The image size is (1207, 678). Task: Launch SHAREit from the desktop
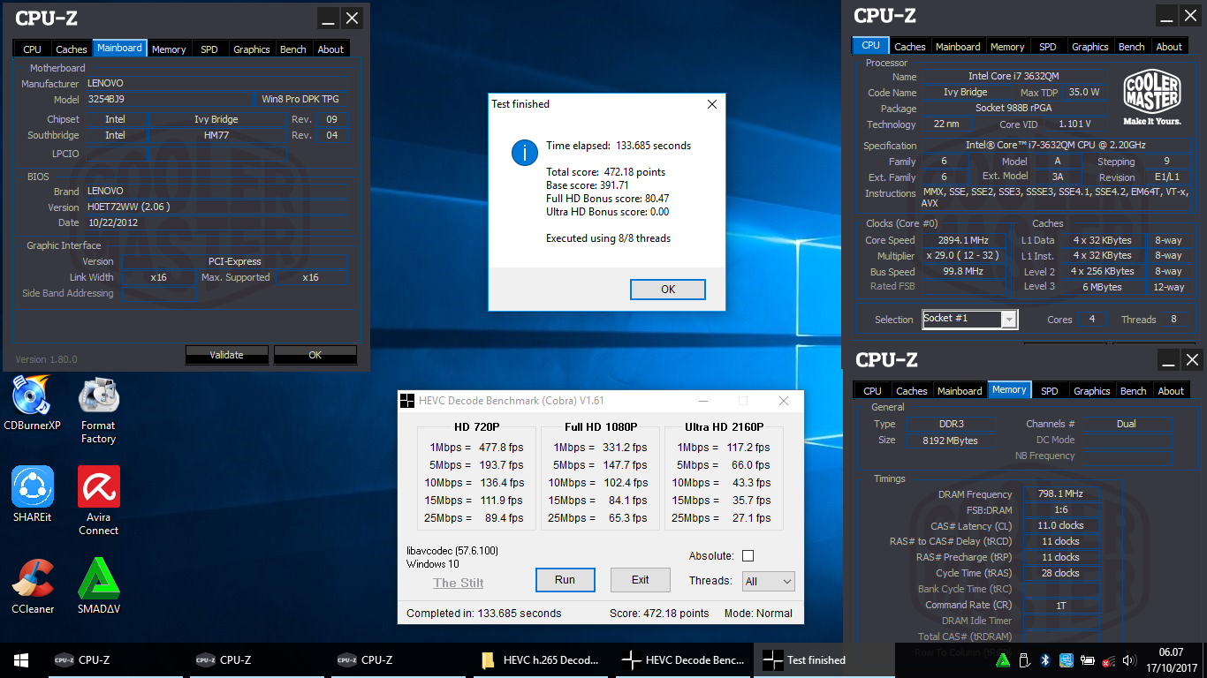pos(32,495)
